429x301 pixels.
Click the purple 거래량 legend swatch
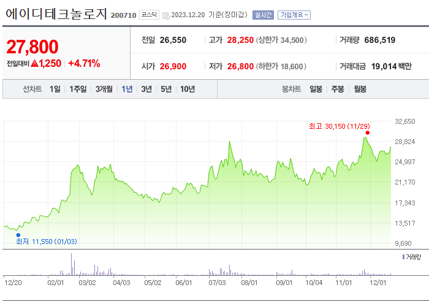click(403, 257)
